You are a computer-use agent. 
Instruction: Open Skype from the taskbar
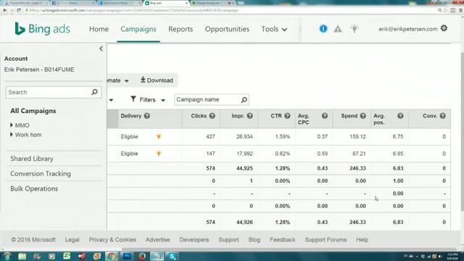coord(172,256)
